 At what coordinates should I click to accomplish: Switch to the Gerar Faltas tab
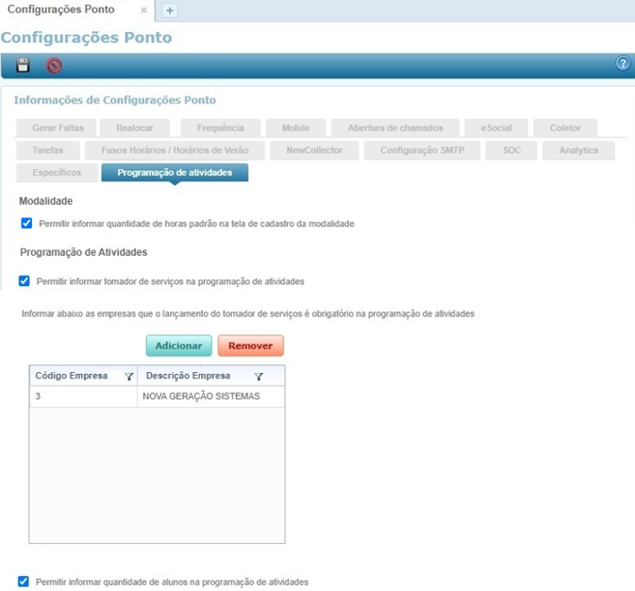click(x=58, y=127)
